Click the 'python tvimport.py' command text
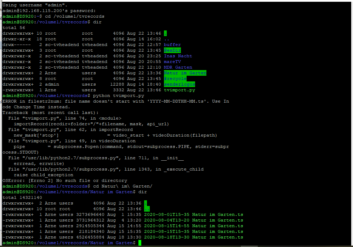Image resolution: width=353 pixels, height=247 pixels. pyautogui.click(x=119, y=96)
